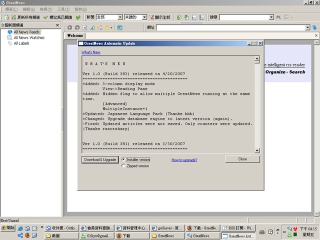320x240 pixels.
Task: Select All News Watches in feed tree
Action: coord(29,37)
